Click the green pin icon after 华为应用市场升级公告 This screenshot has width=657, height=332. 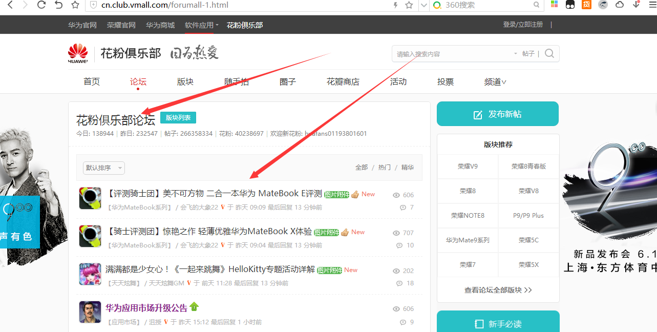194,307
